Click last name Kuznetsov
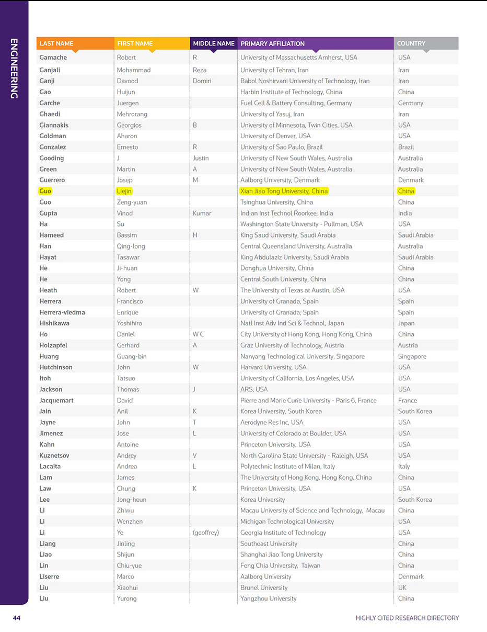This screenshot has height=632, width=487. click(54, 455)
